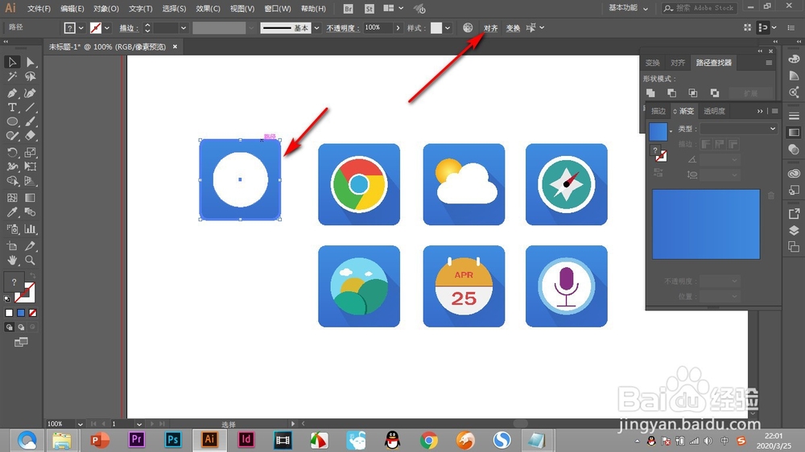Set paint to Color (white square button)
Screen dimensions: 805x452
tap(9, 313)
